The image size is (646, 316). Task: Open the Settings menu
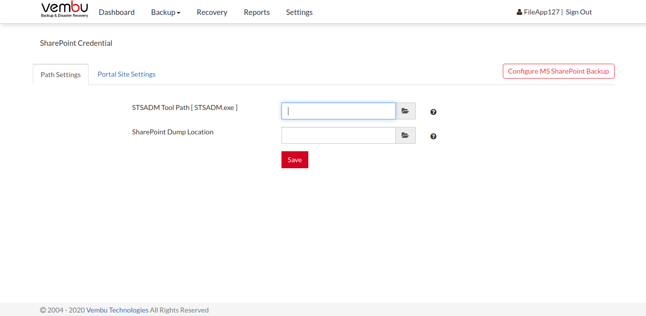299,12
